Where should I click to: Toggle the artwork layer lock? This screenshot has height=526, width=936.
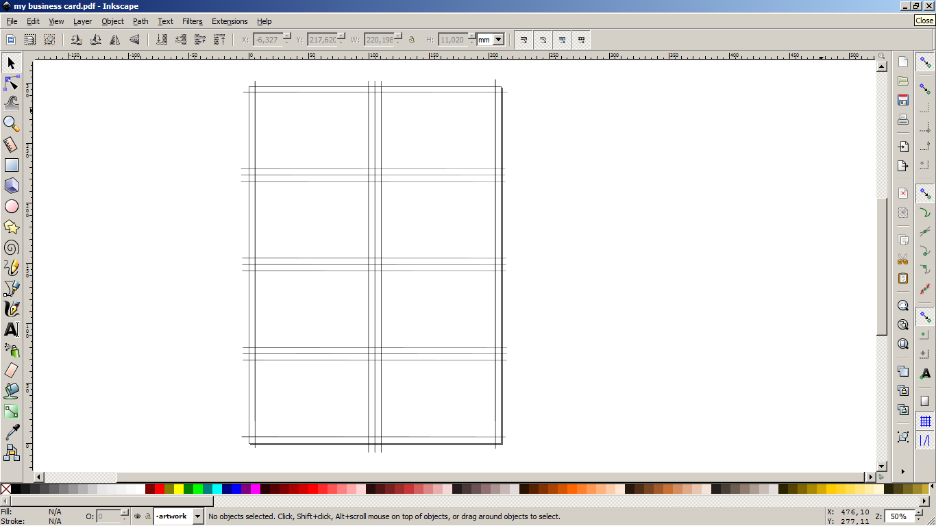pyautogui.click(x=147, y=516)
